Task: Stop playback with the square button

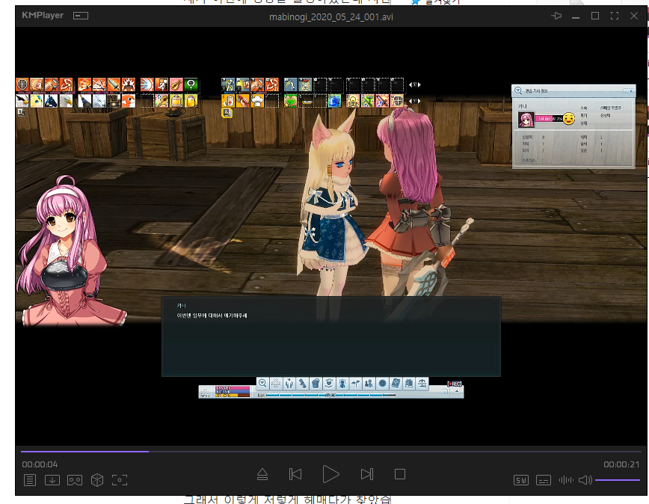Action: [x=400, y=474]
